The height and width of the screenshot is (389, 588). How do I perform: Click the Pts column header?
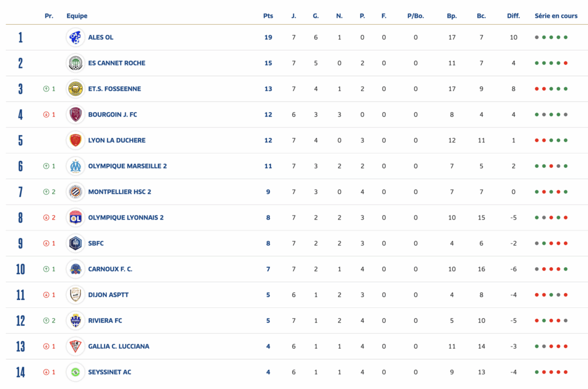268,16
